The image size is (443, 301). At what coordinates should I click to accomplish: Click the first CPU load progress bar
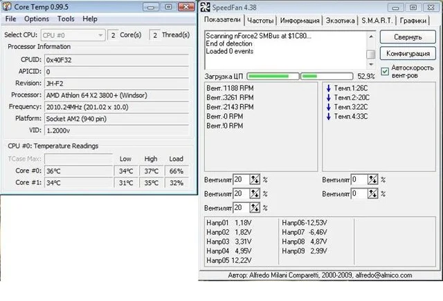point(273,76)
